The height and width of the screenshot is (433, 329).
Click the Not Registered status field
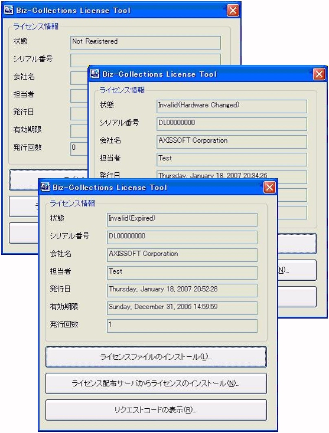[145, 42]
